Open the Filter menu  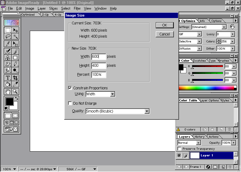tap(77, 8)
